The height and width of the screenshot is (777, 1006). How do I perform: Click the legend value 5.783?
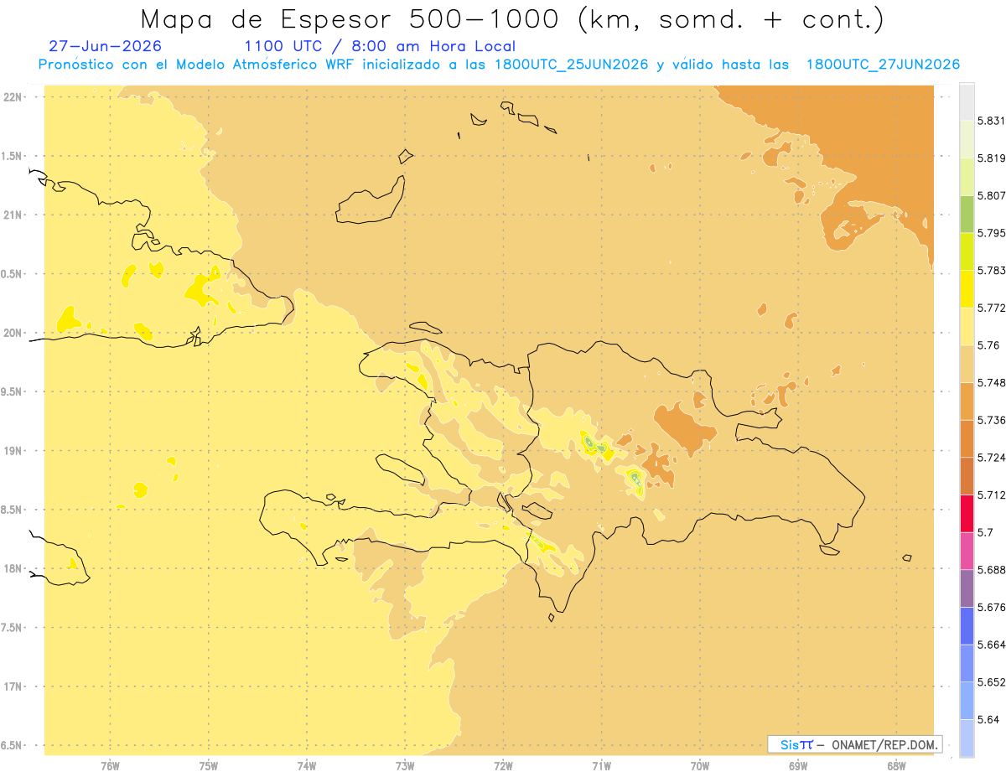pyautogui.click(x=992, y=271)
